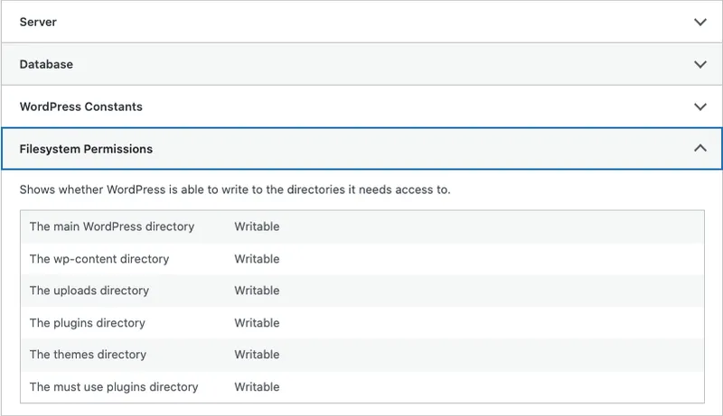Click Writable value in uploads directory row
723x416 pixels.
coord(257,291)
